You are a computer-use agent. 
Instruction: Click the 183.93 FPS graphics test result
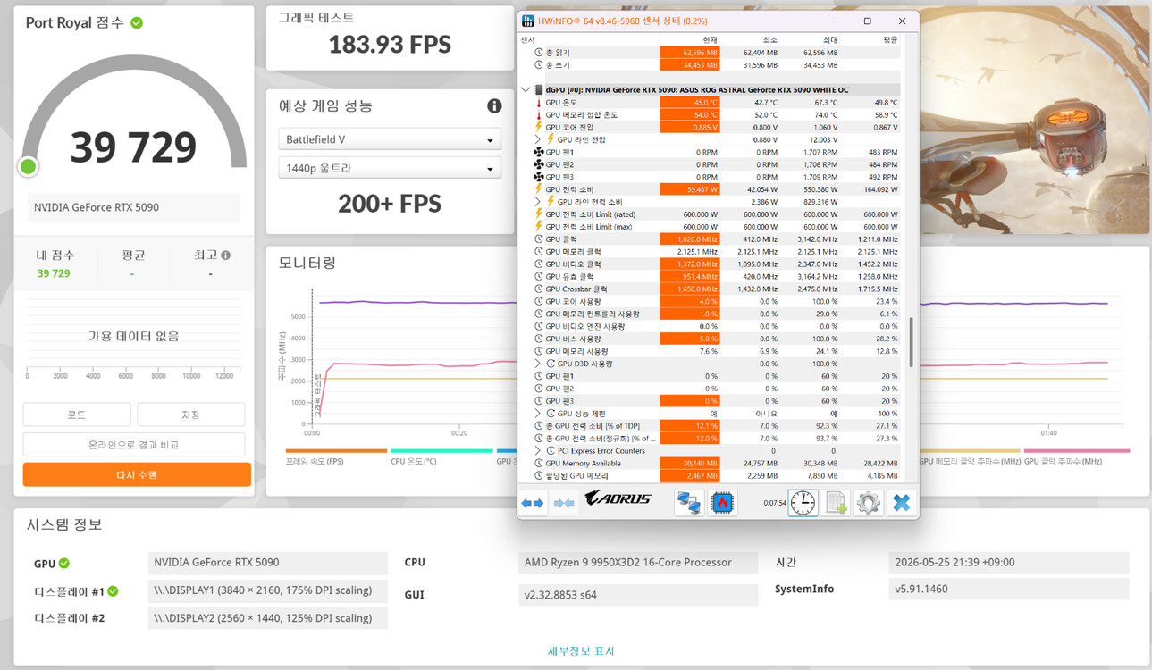click(x=390, y=45)
